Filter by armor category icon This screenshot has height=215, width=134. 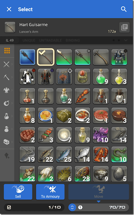7,90
